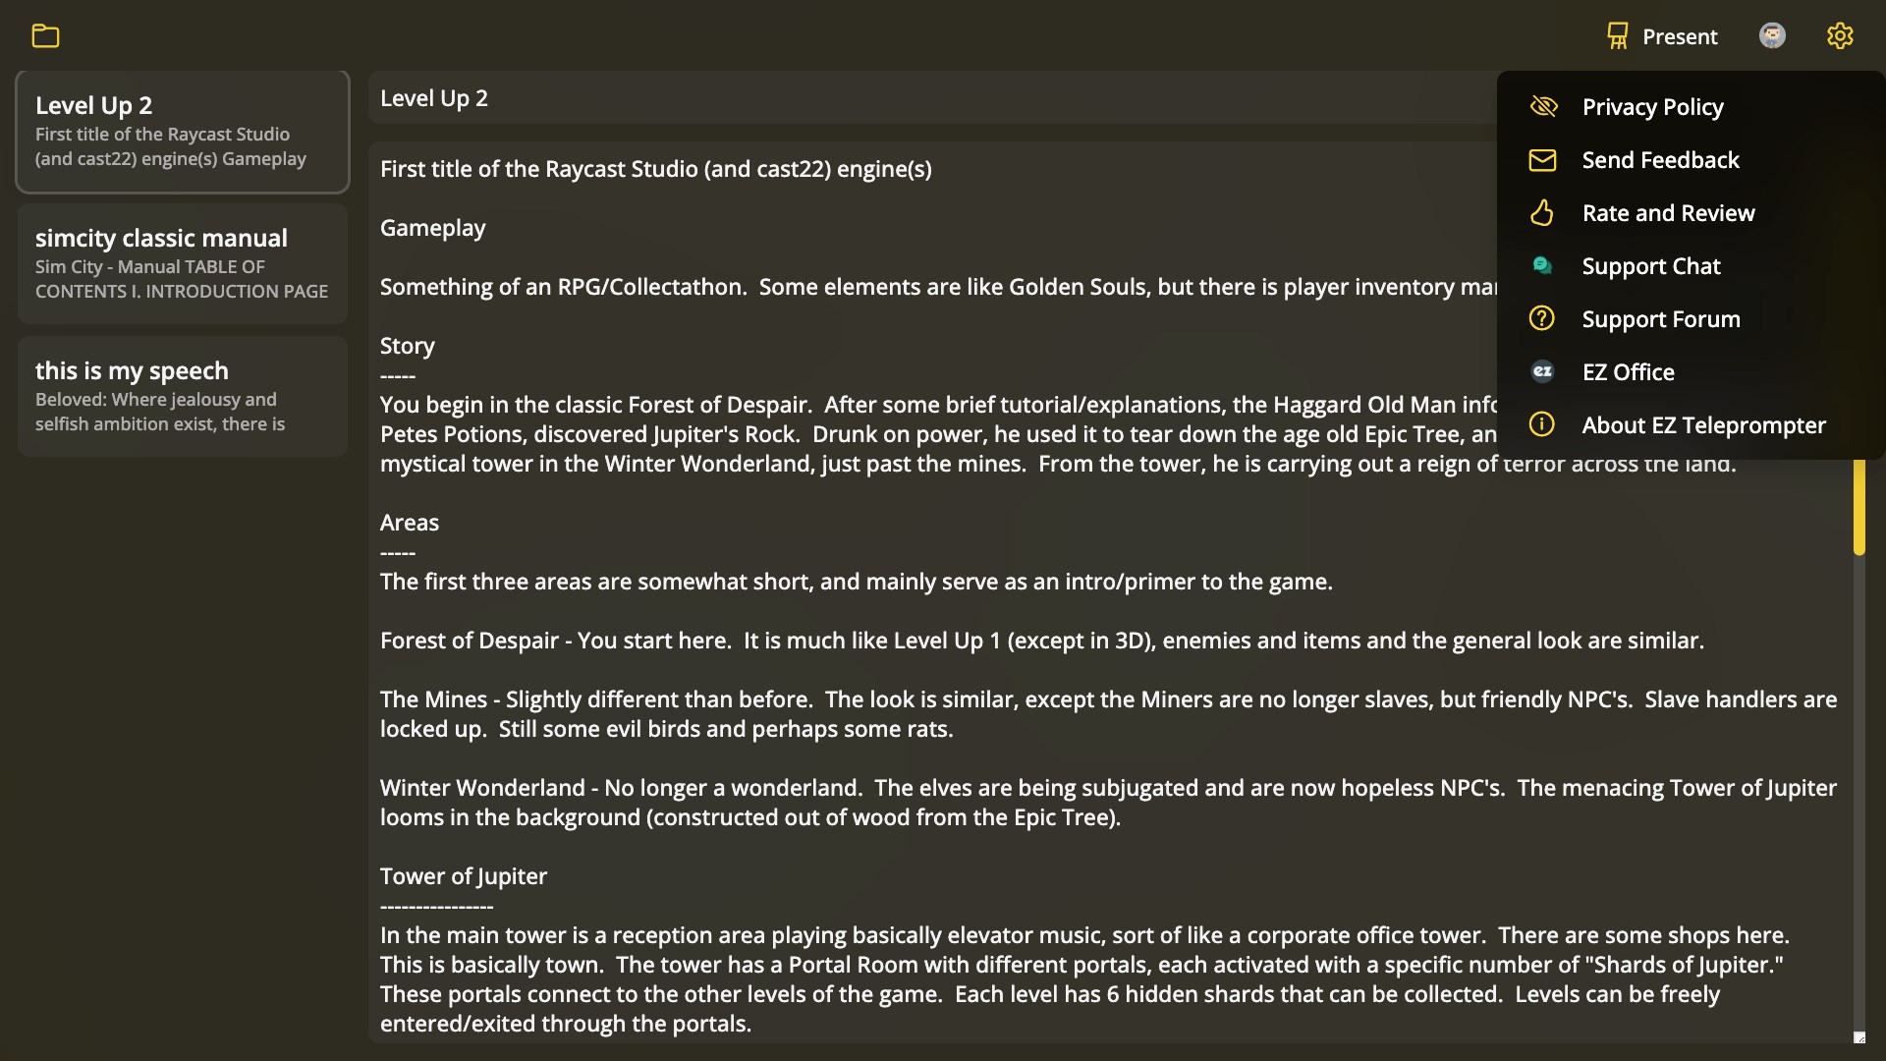
Task: Select the "simcity classic manual" script
Action: pyautogui.click(x=182, y=262)
